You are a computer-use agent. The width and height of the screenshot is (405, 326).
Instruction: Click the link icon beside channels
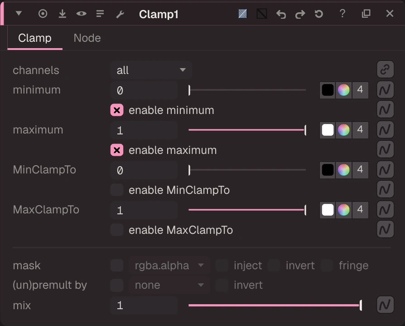385,69
